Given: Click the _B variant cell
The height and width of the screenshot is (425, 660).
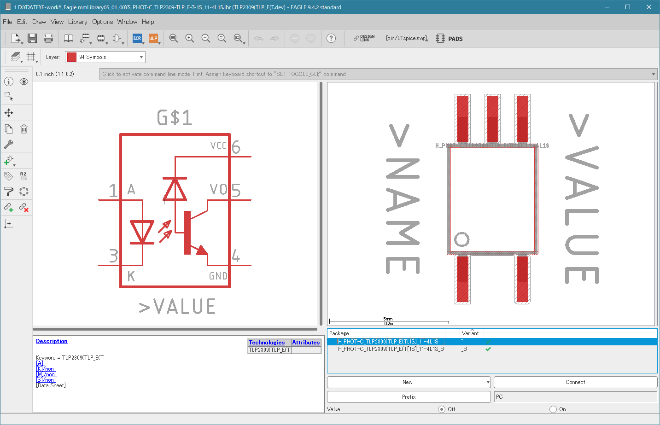Looking at the screenshot, I should (x=465, y=349).
